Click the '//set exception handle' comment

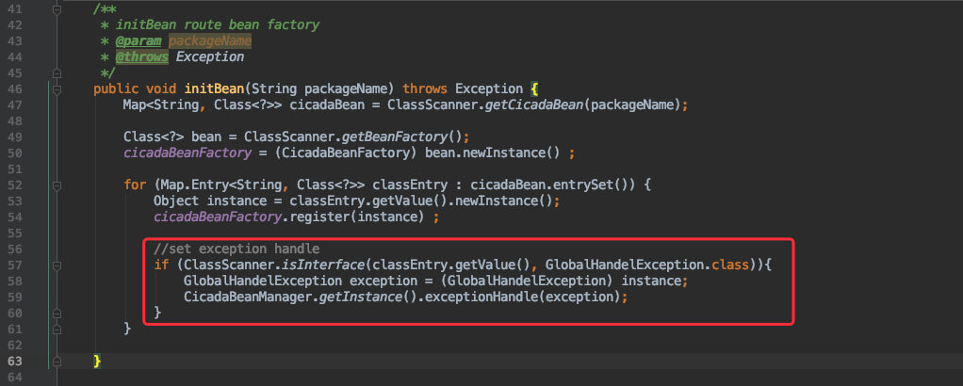coord(237,249)
